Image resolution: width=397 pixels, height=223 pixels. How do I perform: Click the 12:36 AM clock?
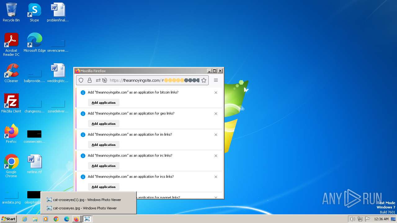[x=381, y=219]
